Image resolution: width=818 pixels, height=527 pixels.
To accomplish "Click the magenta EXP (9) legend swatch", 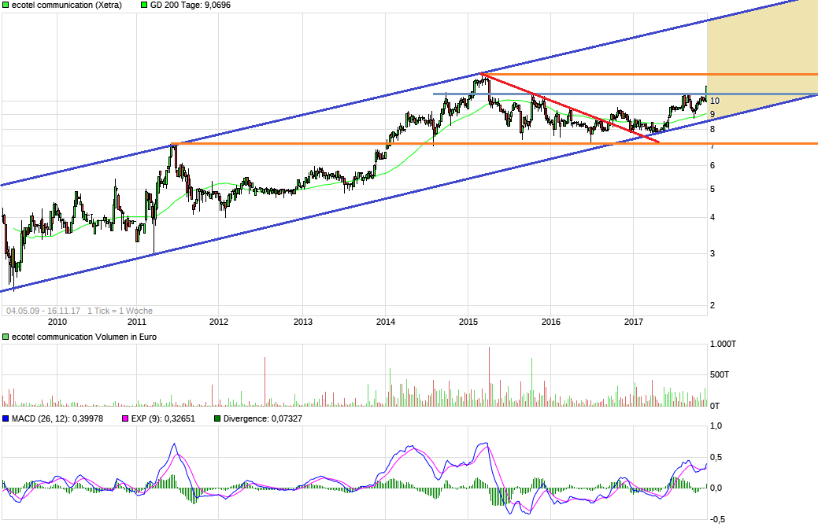I will pyautogui.click(x=125, y=418).
